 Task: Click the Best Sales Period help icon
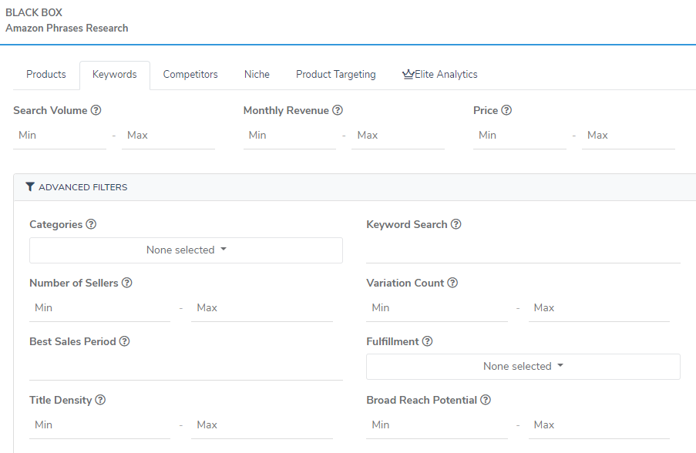click(x=124, y=341)
